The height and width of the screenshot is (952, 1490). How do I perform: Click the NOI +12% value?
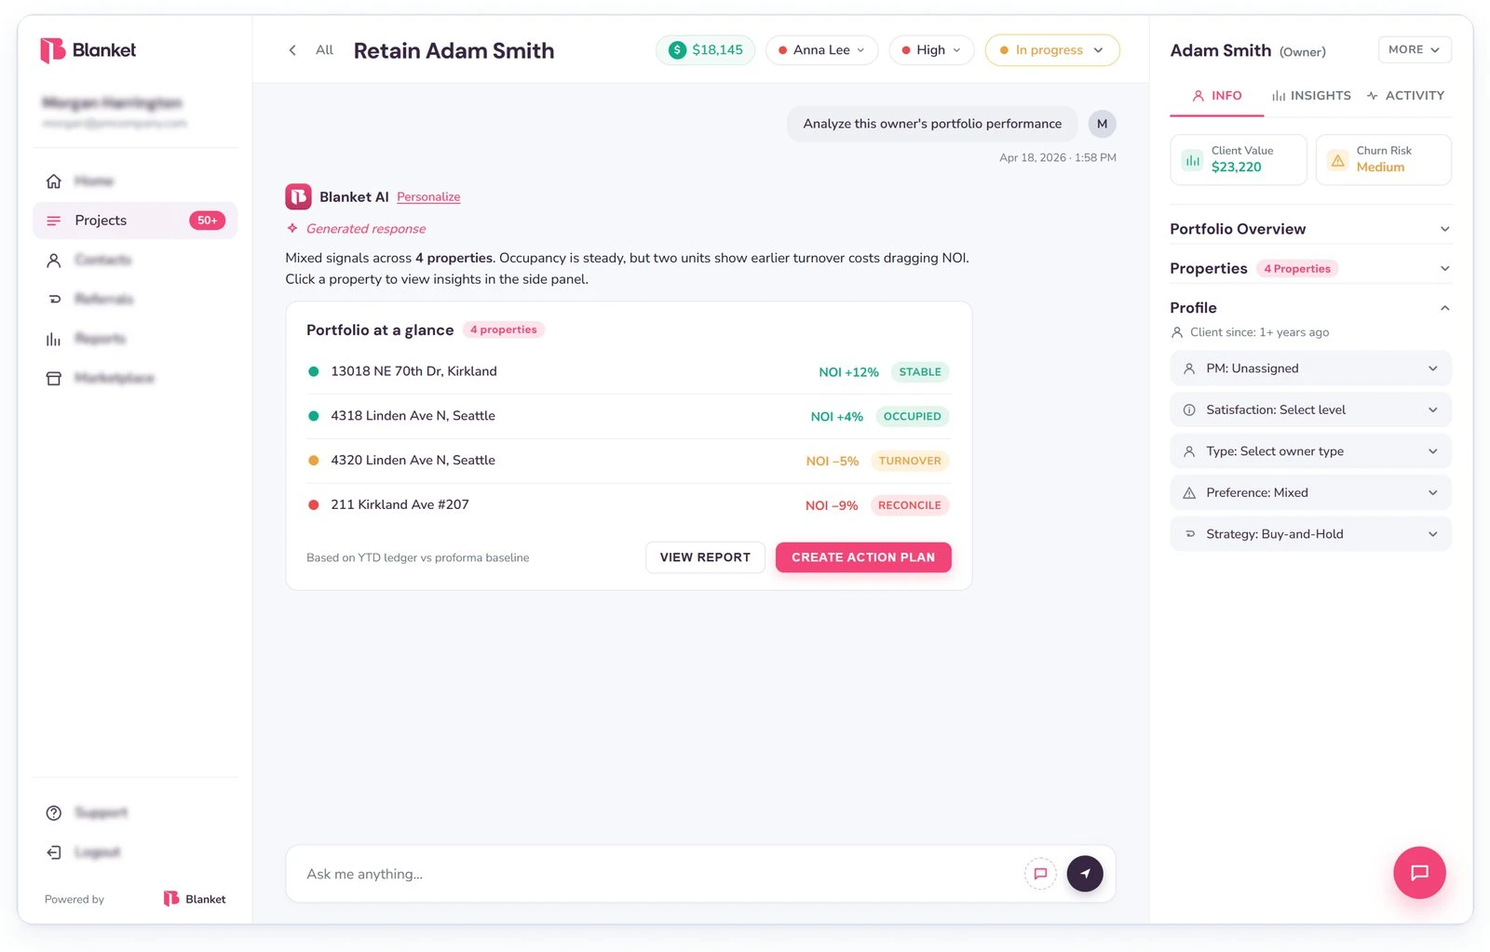coord(848,372)
